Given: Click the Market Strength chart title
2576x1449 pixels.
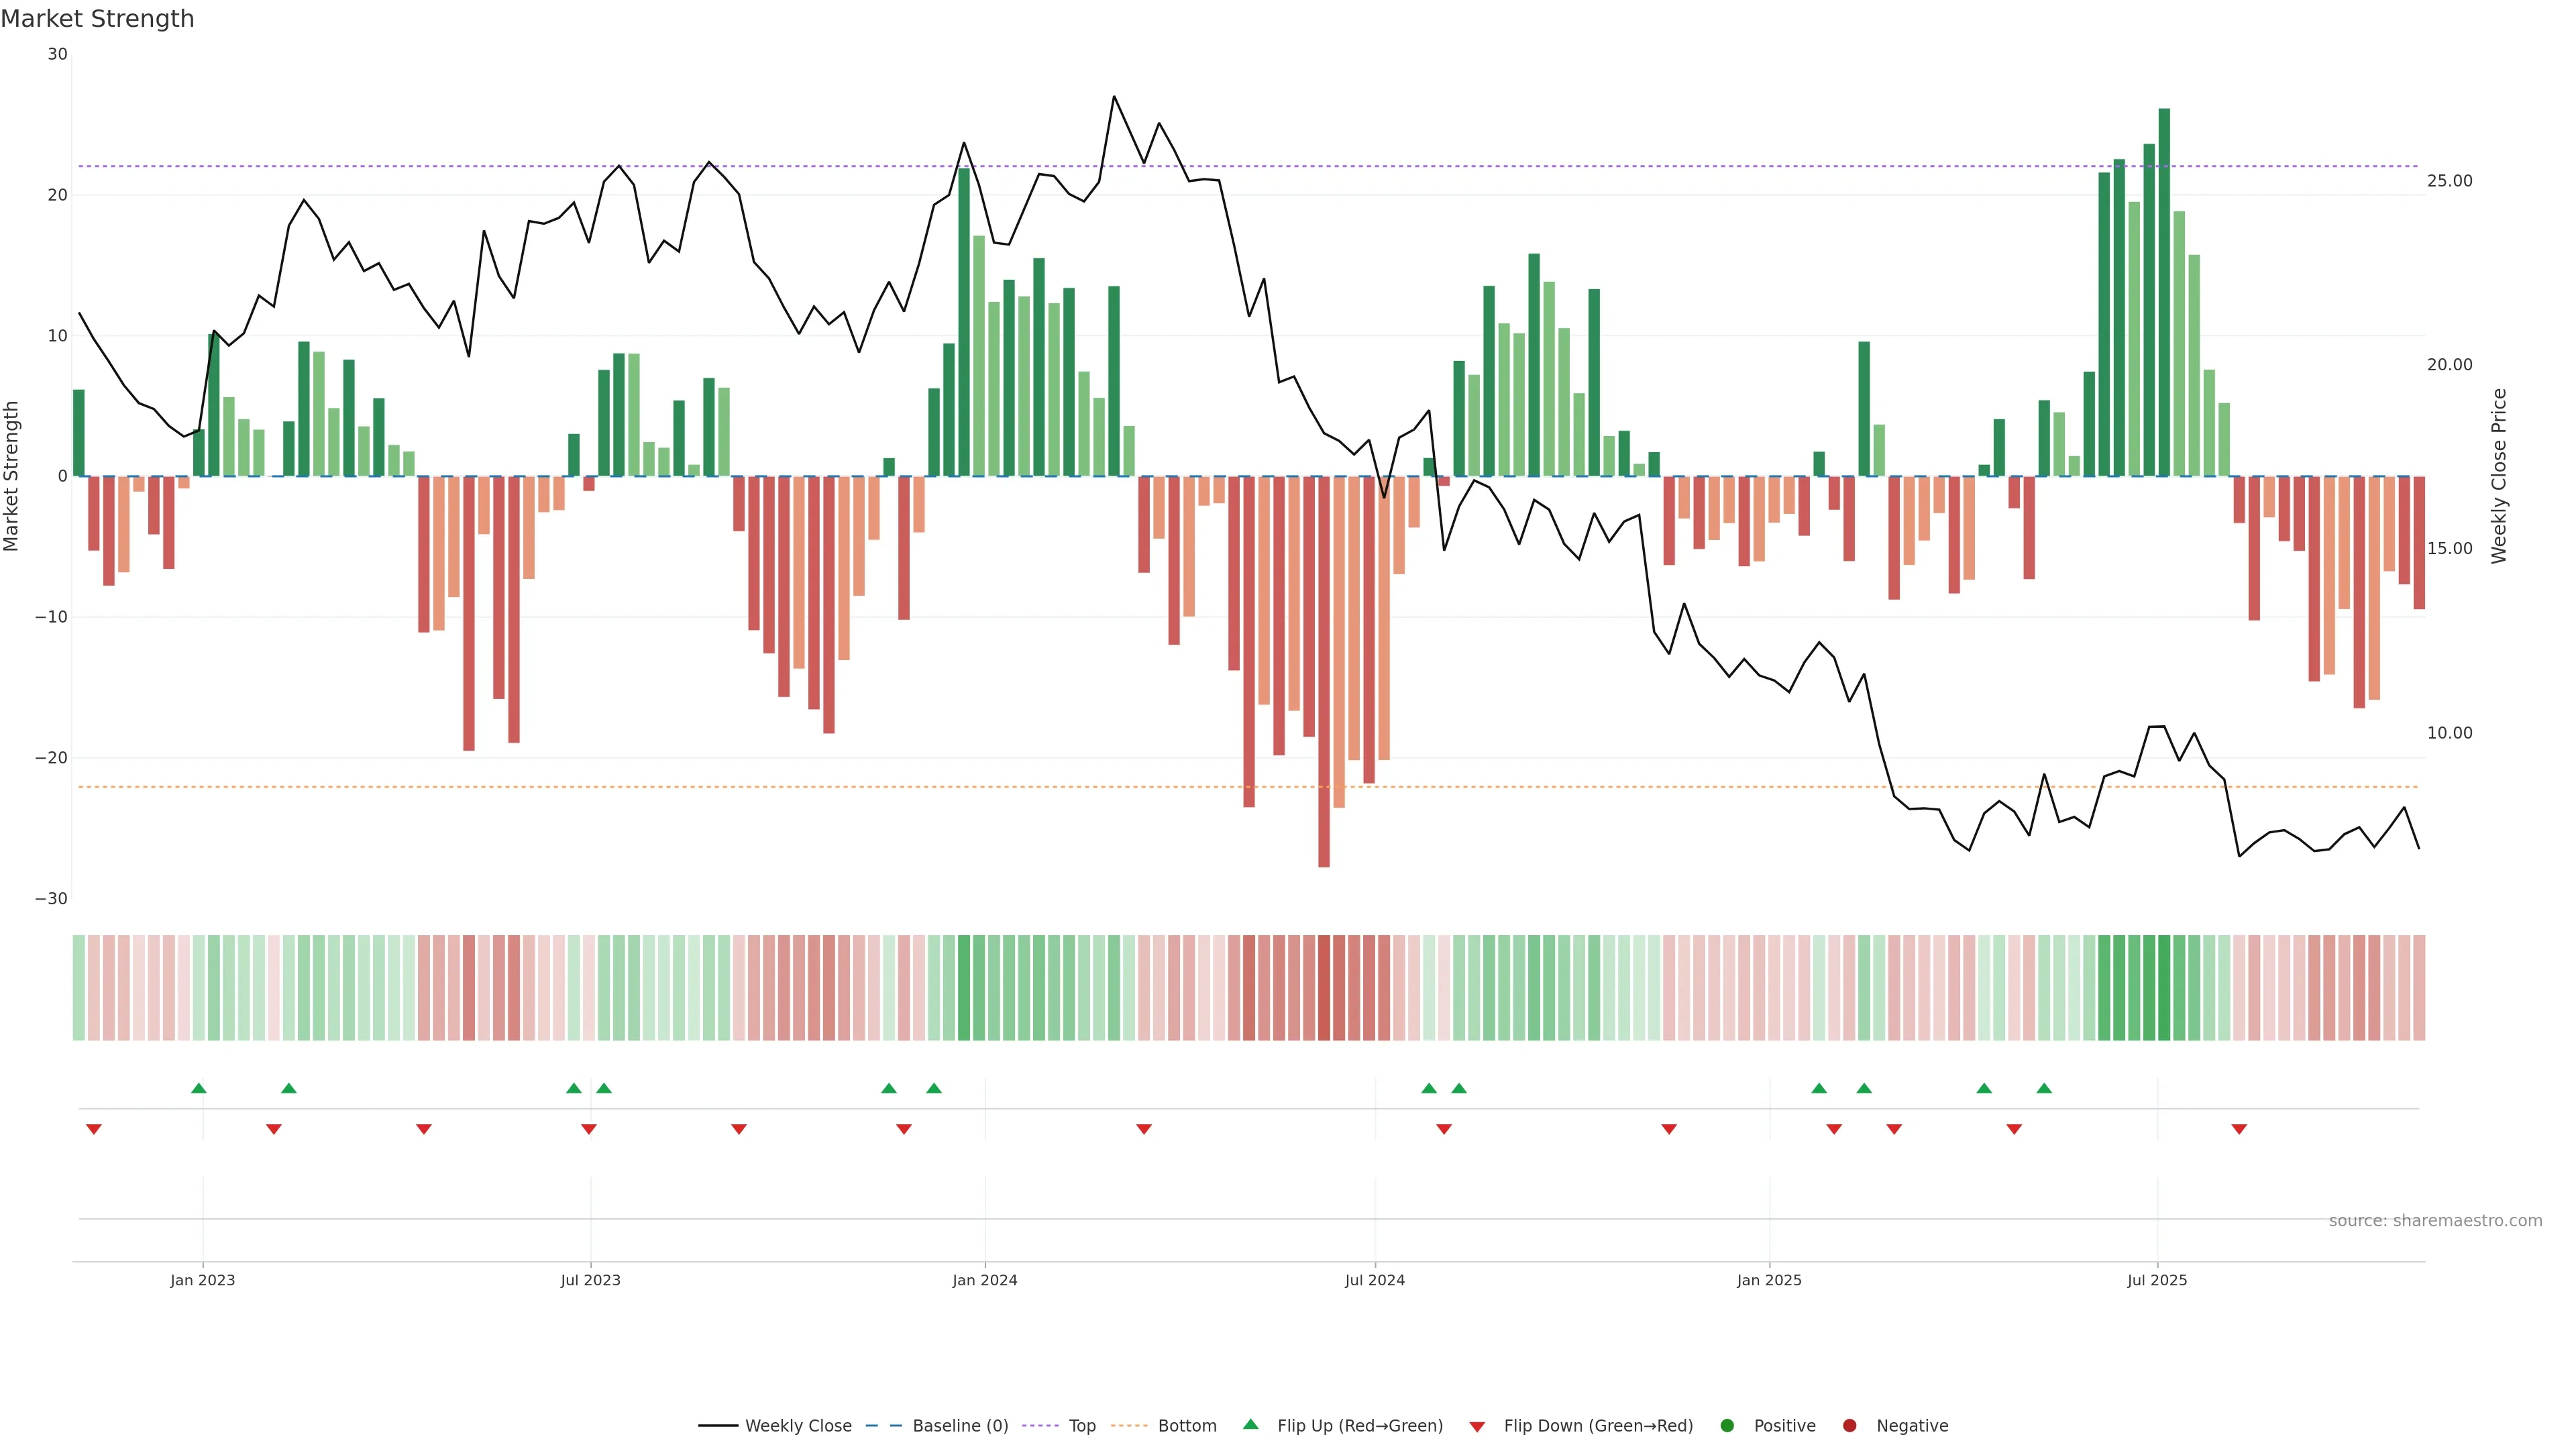Looking at the screenshot, I should point(97,19).
